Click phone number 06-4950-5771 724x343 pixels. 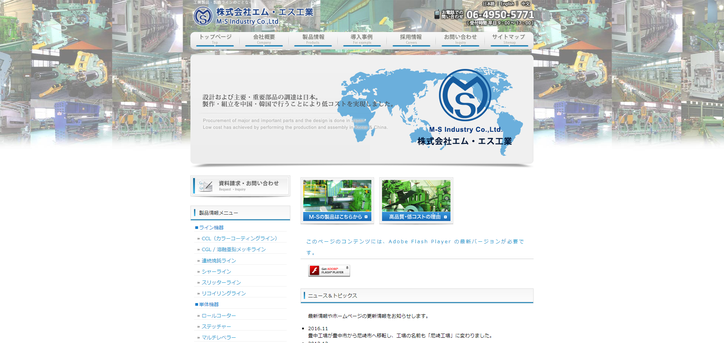[x=500, y=15]
